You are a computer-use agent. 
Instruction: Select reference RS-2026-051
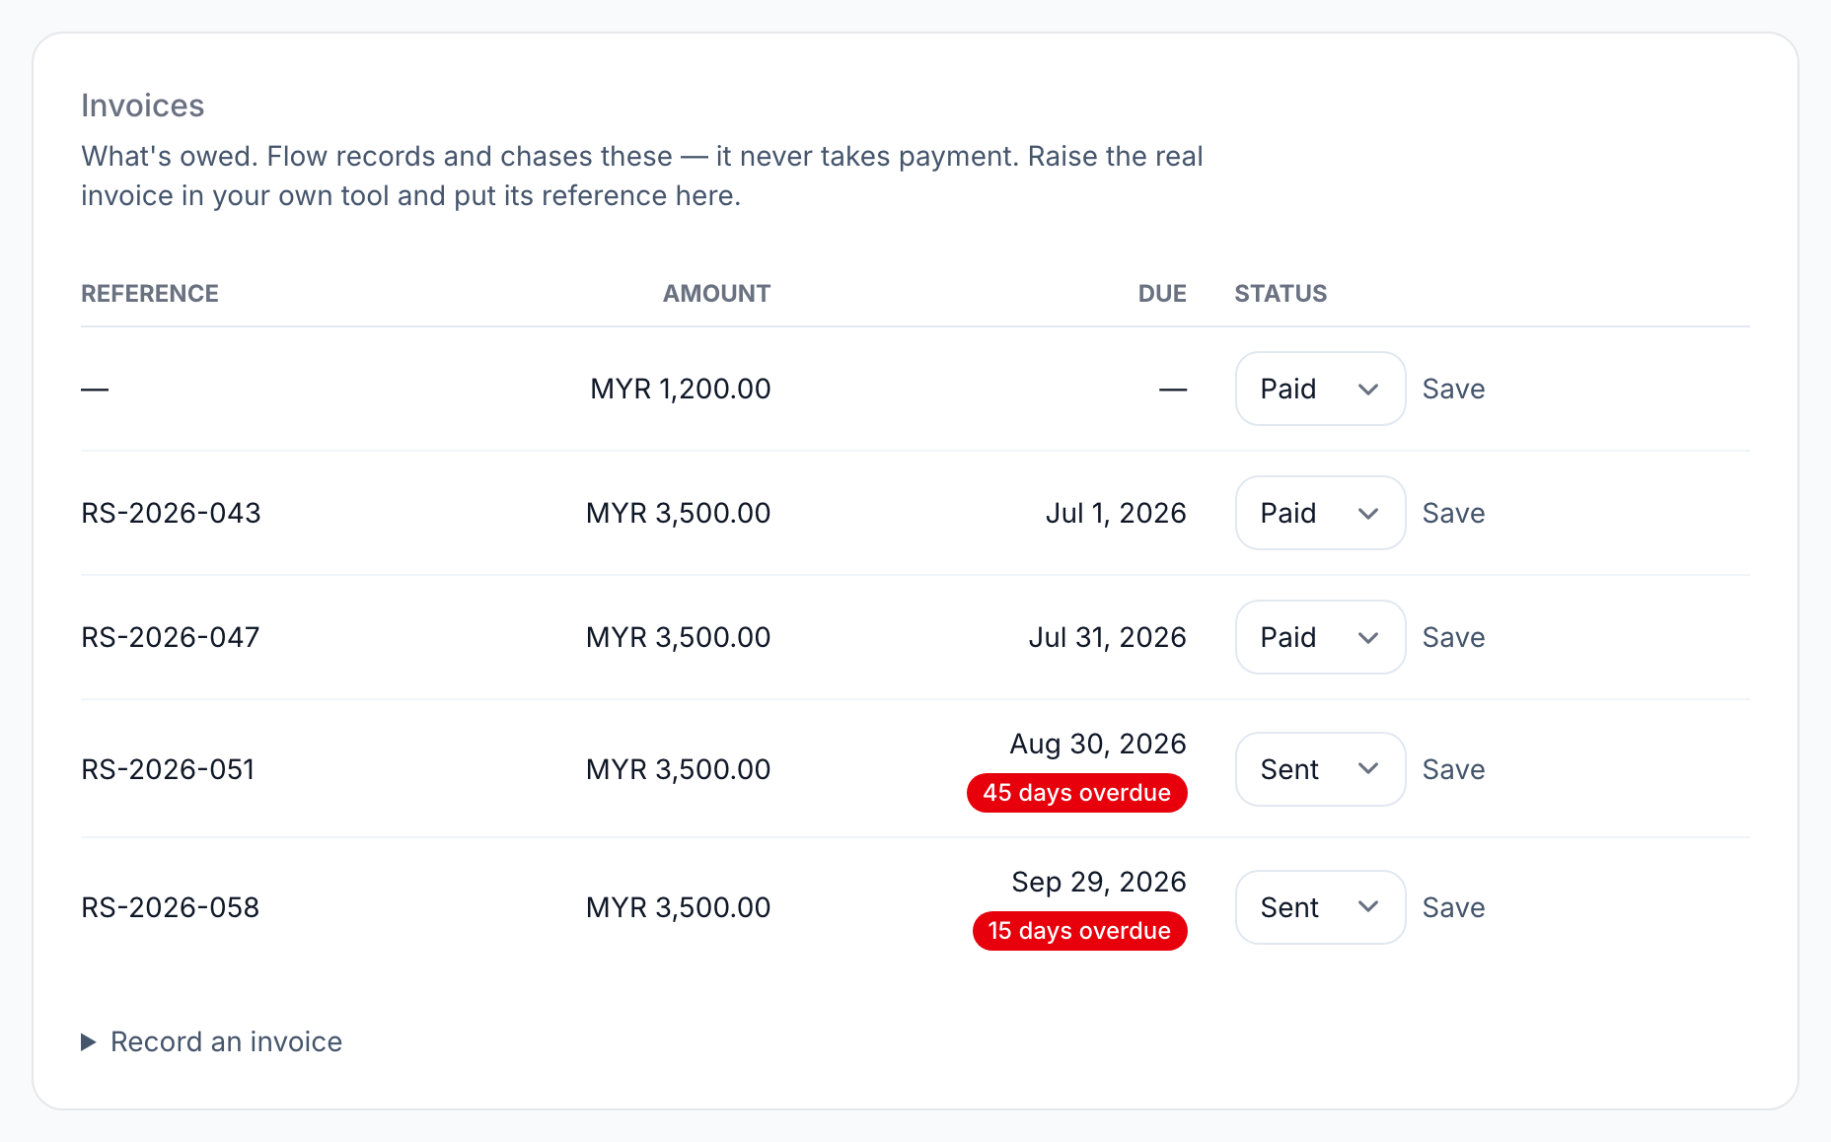point(168,769)
